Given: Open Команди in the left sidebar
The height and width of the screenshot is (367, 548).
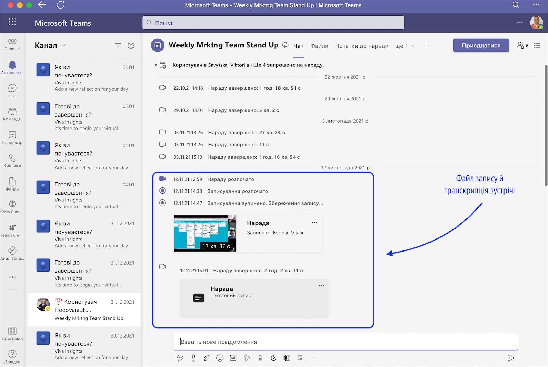Looking at the screenshot, I should pos(12,114).
